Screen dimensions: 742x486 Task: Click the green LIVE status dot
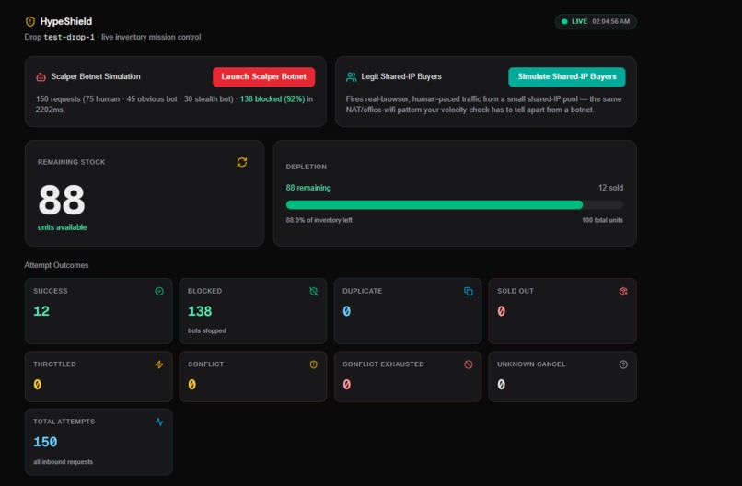[564, 21]
